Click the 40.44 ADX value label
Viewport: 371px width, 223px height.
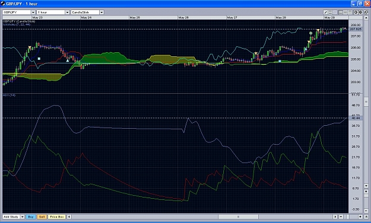pyautogui.click(x=356, y=118)
